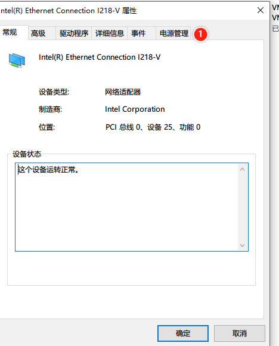Click the scroll up arrow in device status

[x=242, y=169]
